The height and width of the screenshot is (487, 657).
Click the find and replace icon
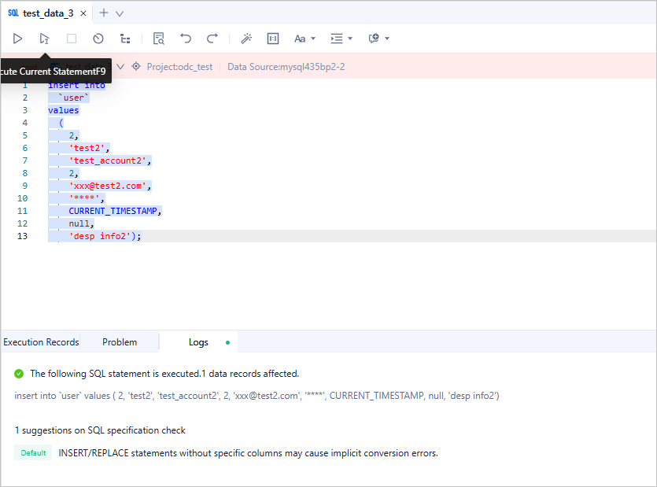click(x=159, y=39)
